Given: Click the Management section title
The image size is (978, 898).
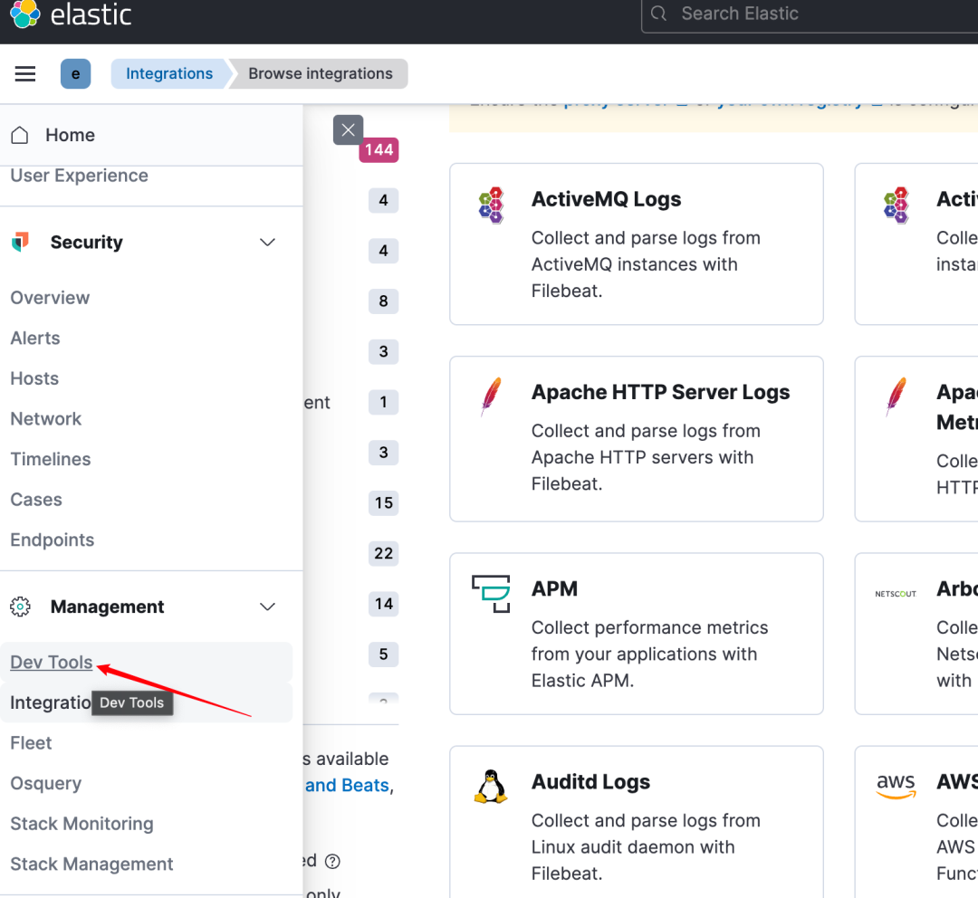Looking at the screenshot, I should (x=107, y=607).
